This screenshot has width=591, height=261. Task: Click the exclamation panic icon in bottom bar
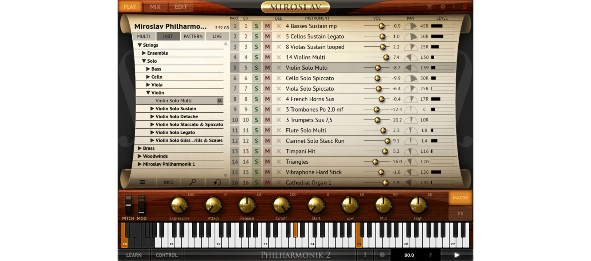point(365,255)
